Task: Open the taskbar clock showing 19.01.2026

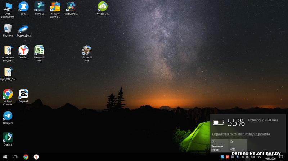Action: point(270,157)
